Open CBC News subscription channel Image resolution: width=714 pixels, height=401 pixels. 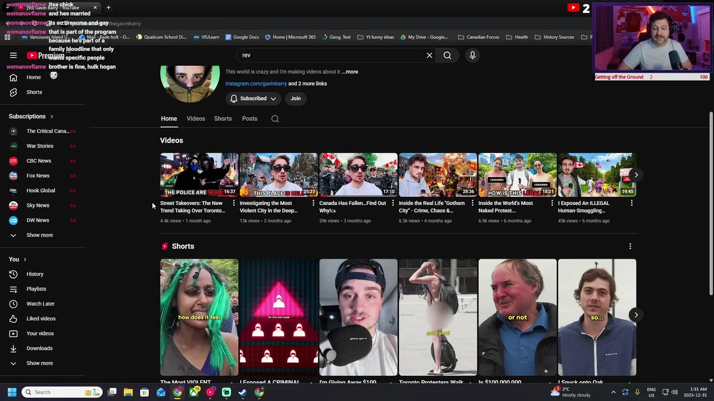(45, 161)
